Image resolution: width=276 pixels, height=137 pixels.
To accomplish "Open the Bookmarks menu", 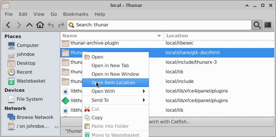I will [76, 14].
